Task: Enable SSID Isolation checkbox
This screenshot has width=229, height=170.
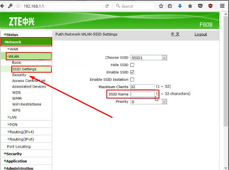Action: [x=132, y=80]
